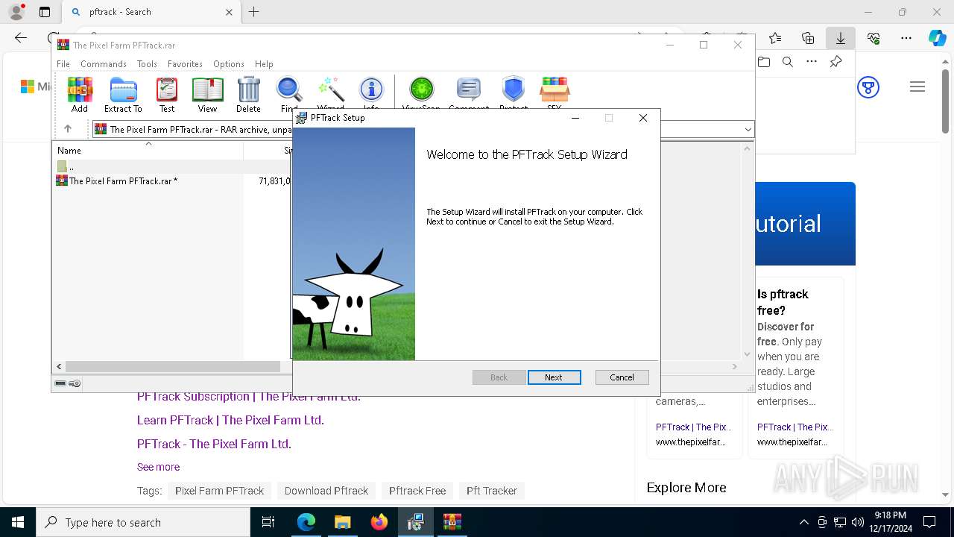Image resolution: width=954 pixels, height=537 pixels.
Task: Show hidden tray icons chevron
Action: pos(803,522)
